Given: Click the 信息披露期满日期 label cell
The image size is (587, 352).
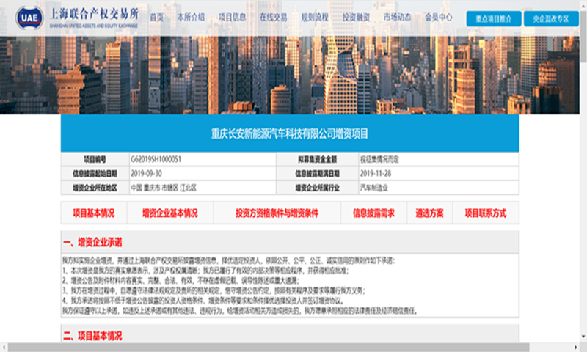Looking at the screenshot, I should (x=318, y=174).
